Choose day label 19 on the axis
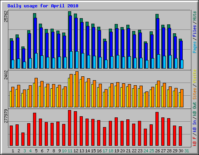Image resolution: width=199 pixels, height=155 pixels. (x=117, y=151)
